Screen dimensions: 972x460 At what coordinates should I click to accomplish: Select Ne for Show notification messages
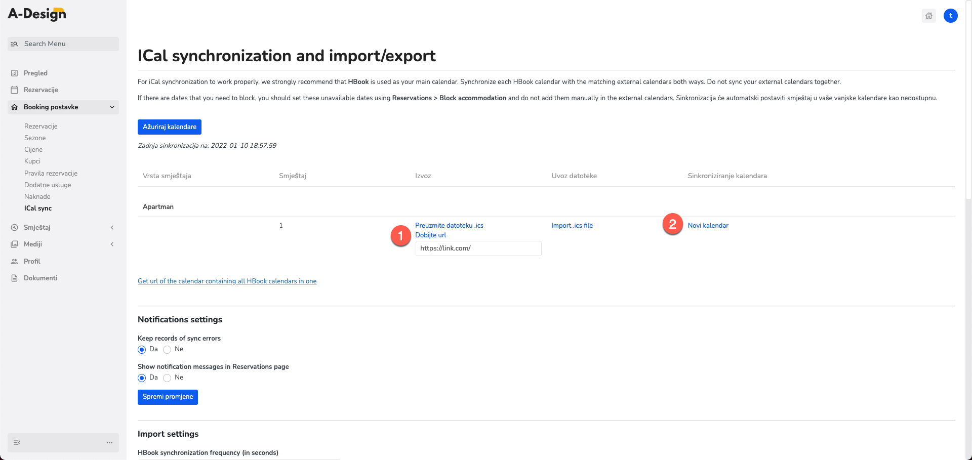167,378
